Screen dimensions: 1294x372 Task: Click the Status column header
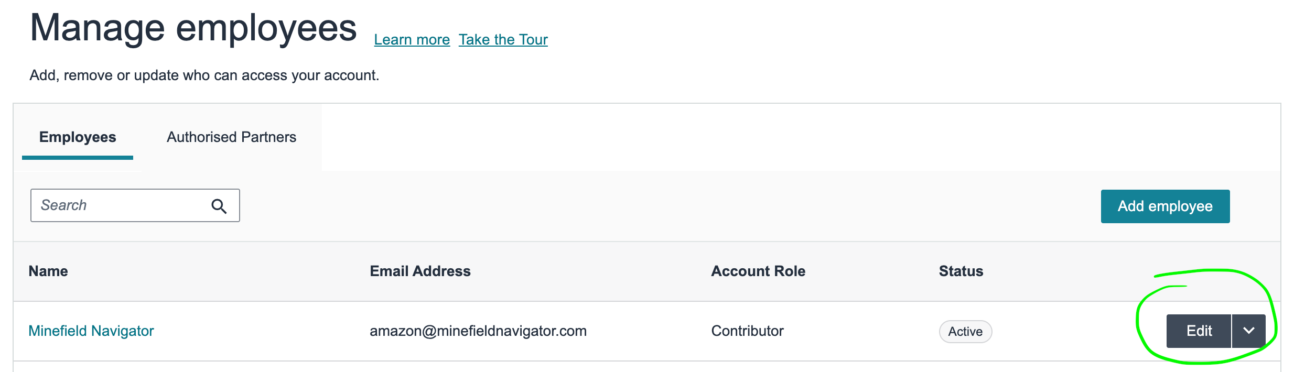tap(961, 271)
